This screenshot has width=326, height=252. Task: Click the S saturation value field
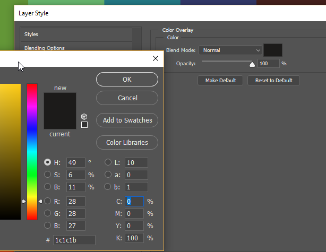point(76,175)
